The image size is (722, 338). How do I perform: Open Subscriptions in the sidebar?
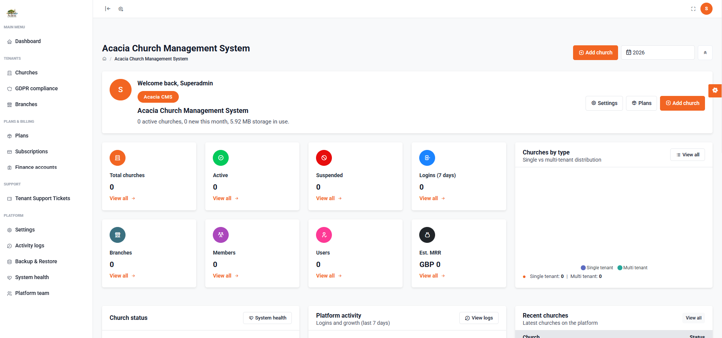(x=46, y=151)
